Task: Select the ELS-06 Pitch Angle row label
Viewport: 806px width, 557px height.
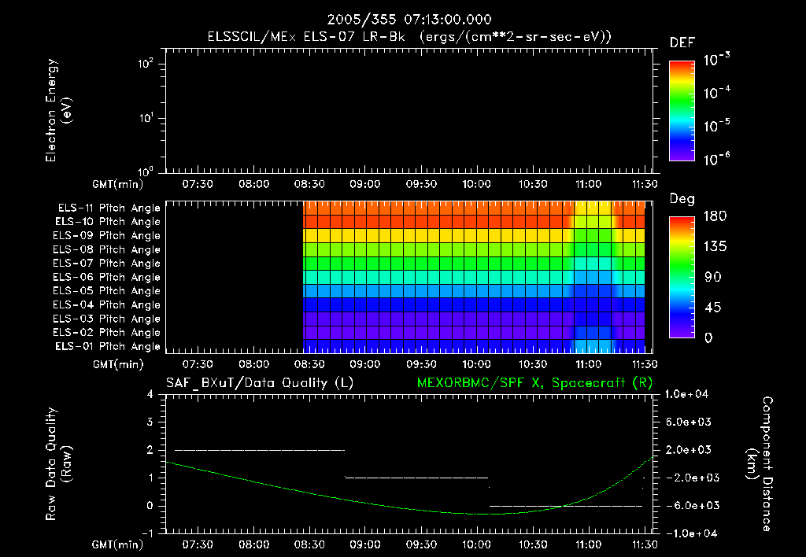Action: coord(106,277)
